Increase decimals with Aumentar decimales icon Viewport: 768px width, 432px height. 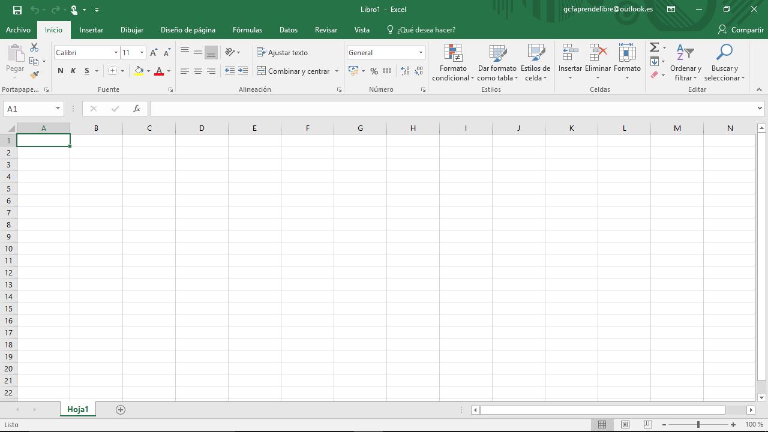click(405, 71)
